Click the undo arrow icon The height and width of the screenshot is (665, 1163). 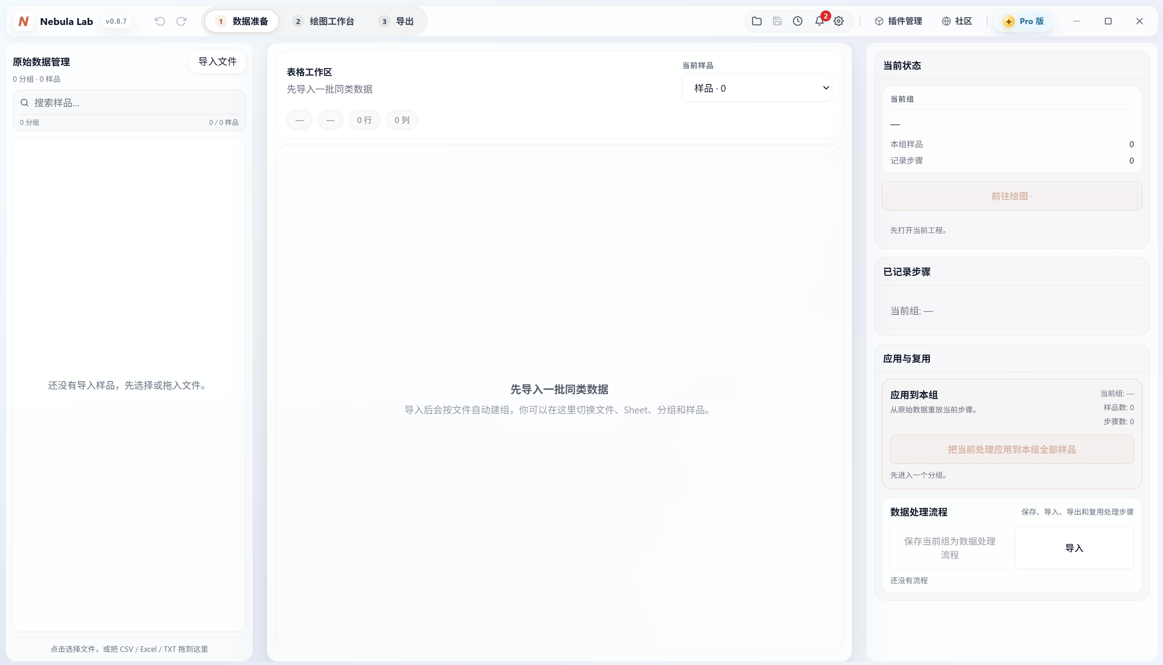[x=160, y=21]
